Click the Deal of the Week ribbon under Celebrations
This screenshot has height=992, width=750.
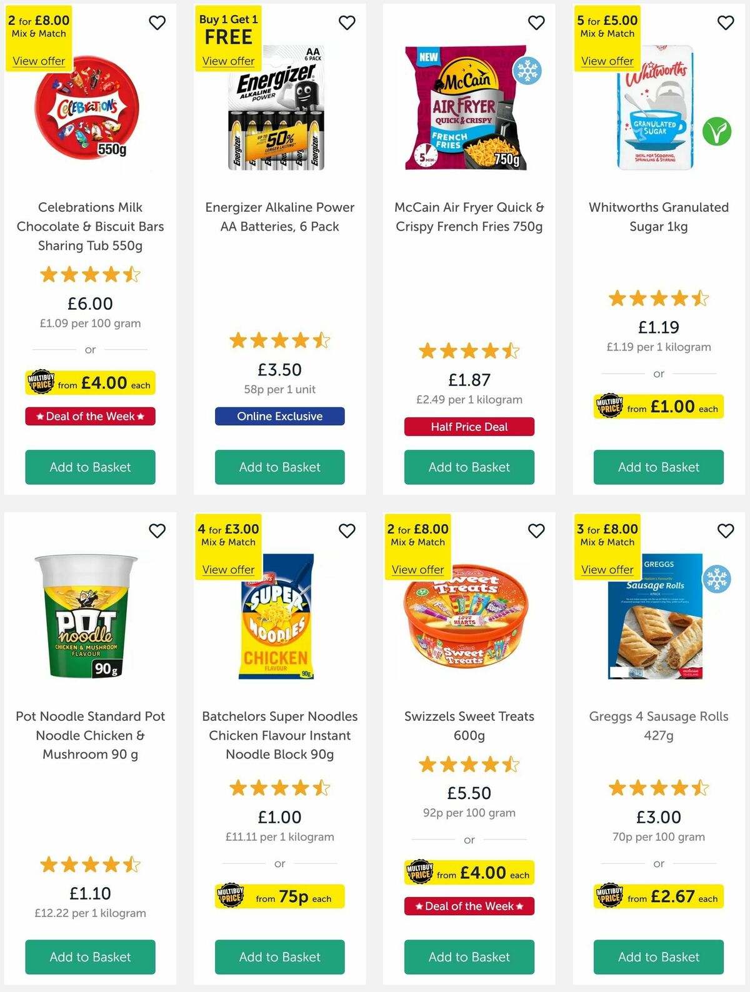(90, 416)
